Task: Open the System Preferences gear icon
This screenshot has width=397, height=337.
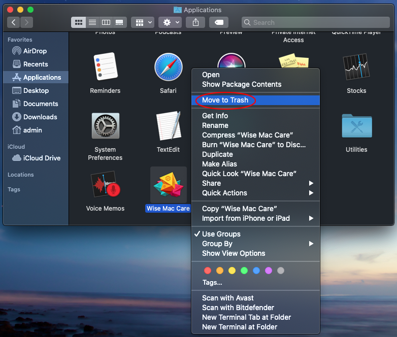Action: (105, 126)
